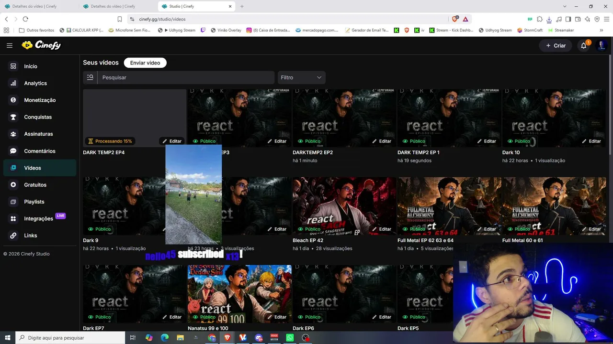Screen dimensions: 613x344
Task: Edit the Dark 10 video
Action: 591,141
